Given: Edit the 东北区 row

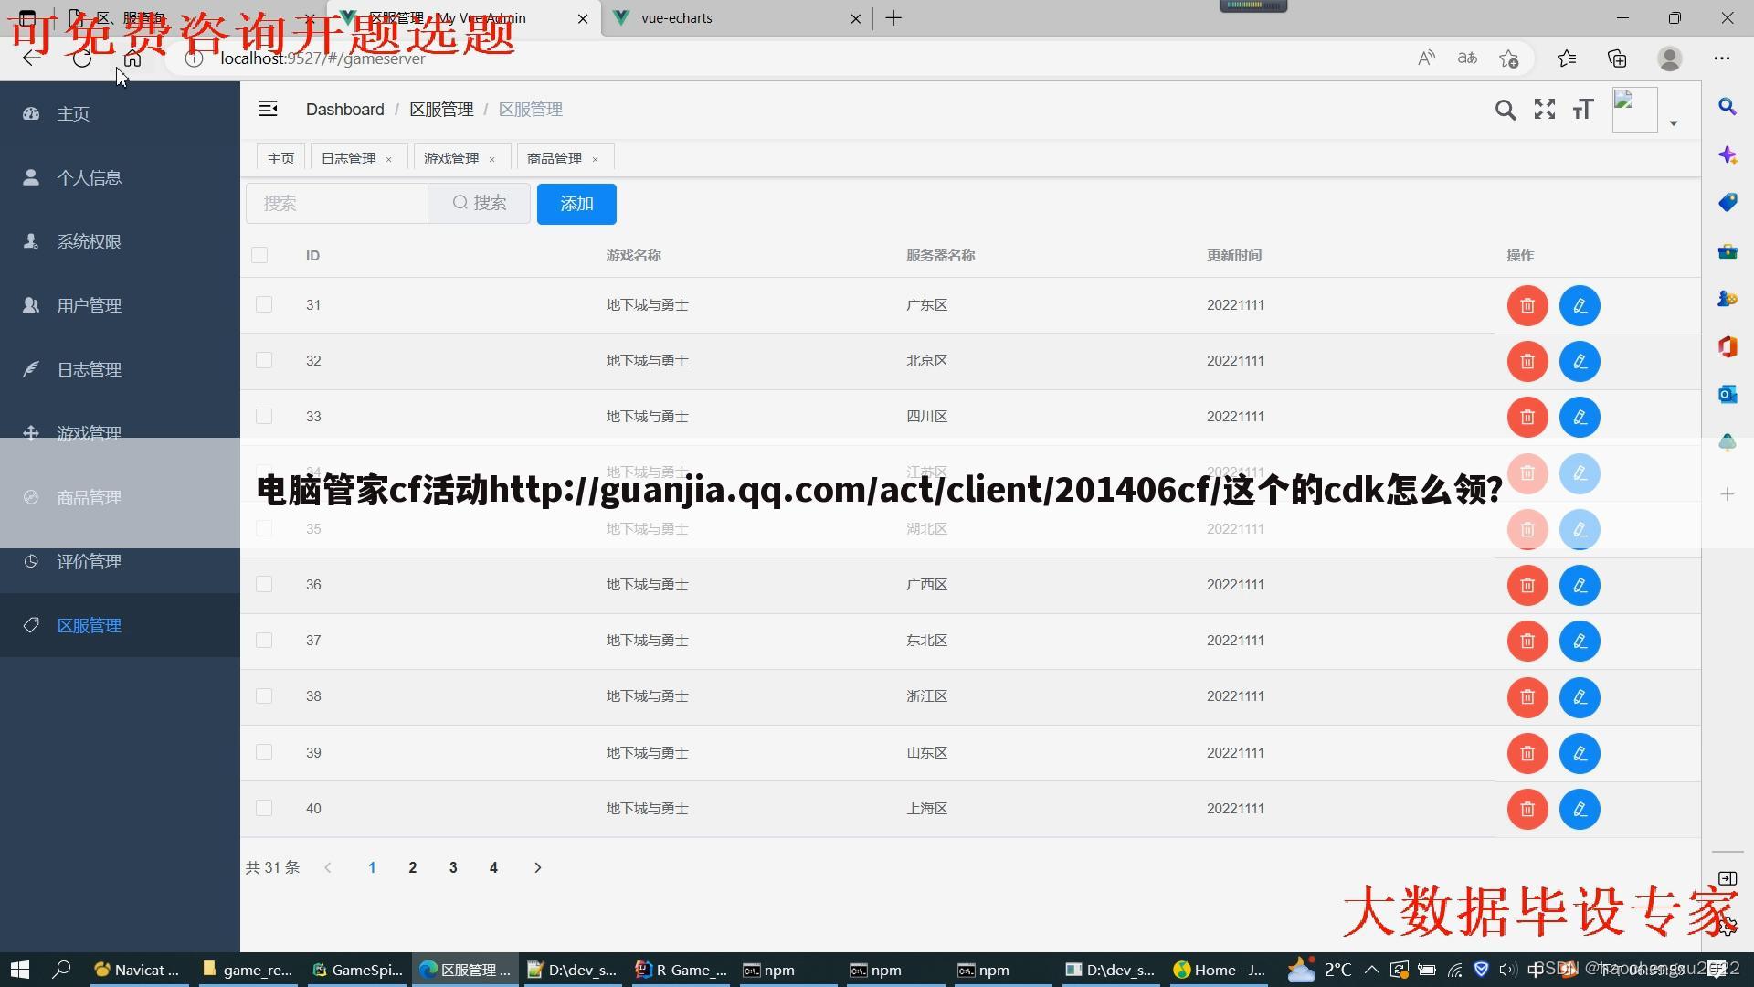Looking at the screenshot, I should click(x=1580, y=642).
